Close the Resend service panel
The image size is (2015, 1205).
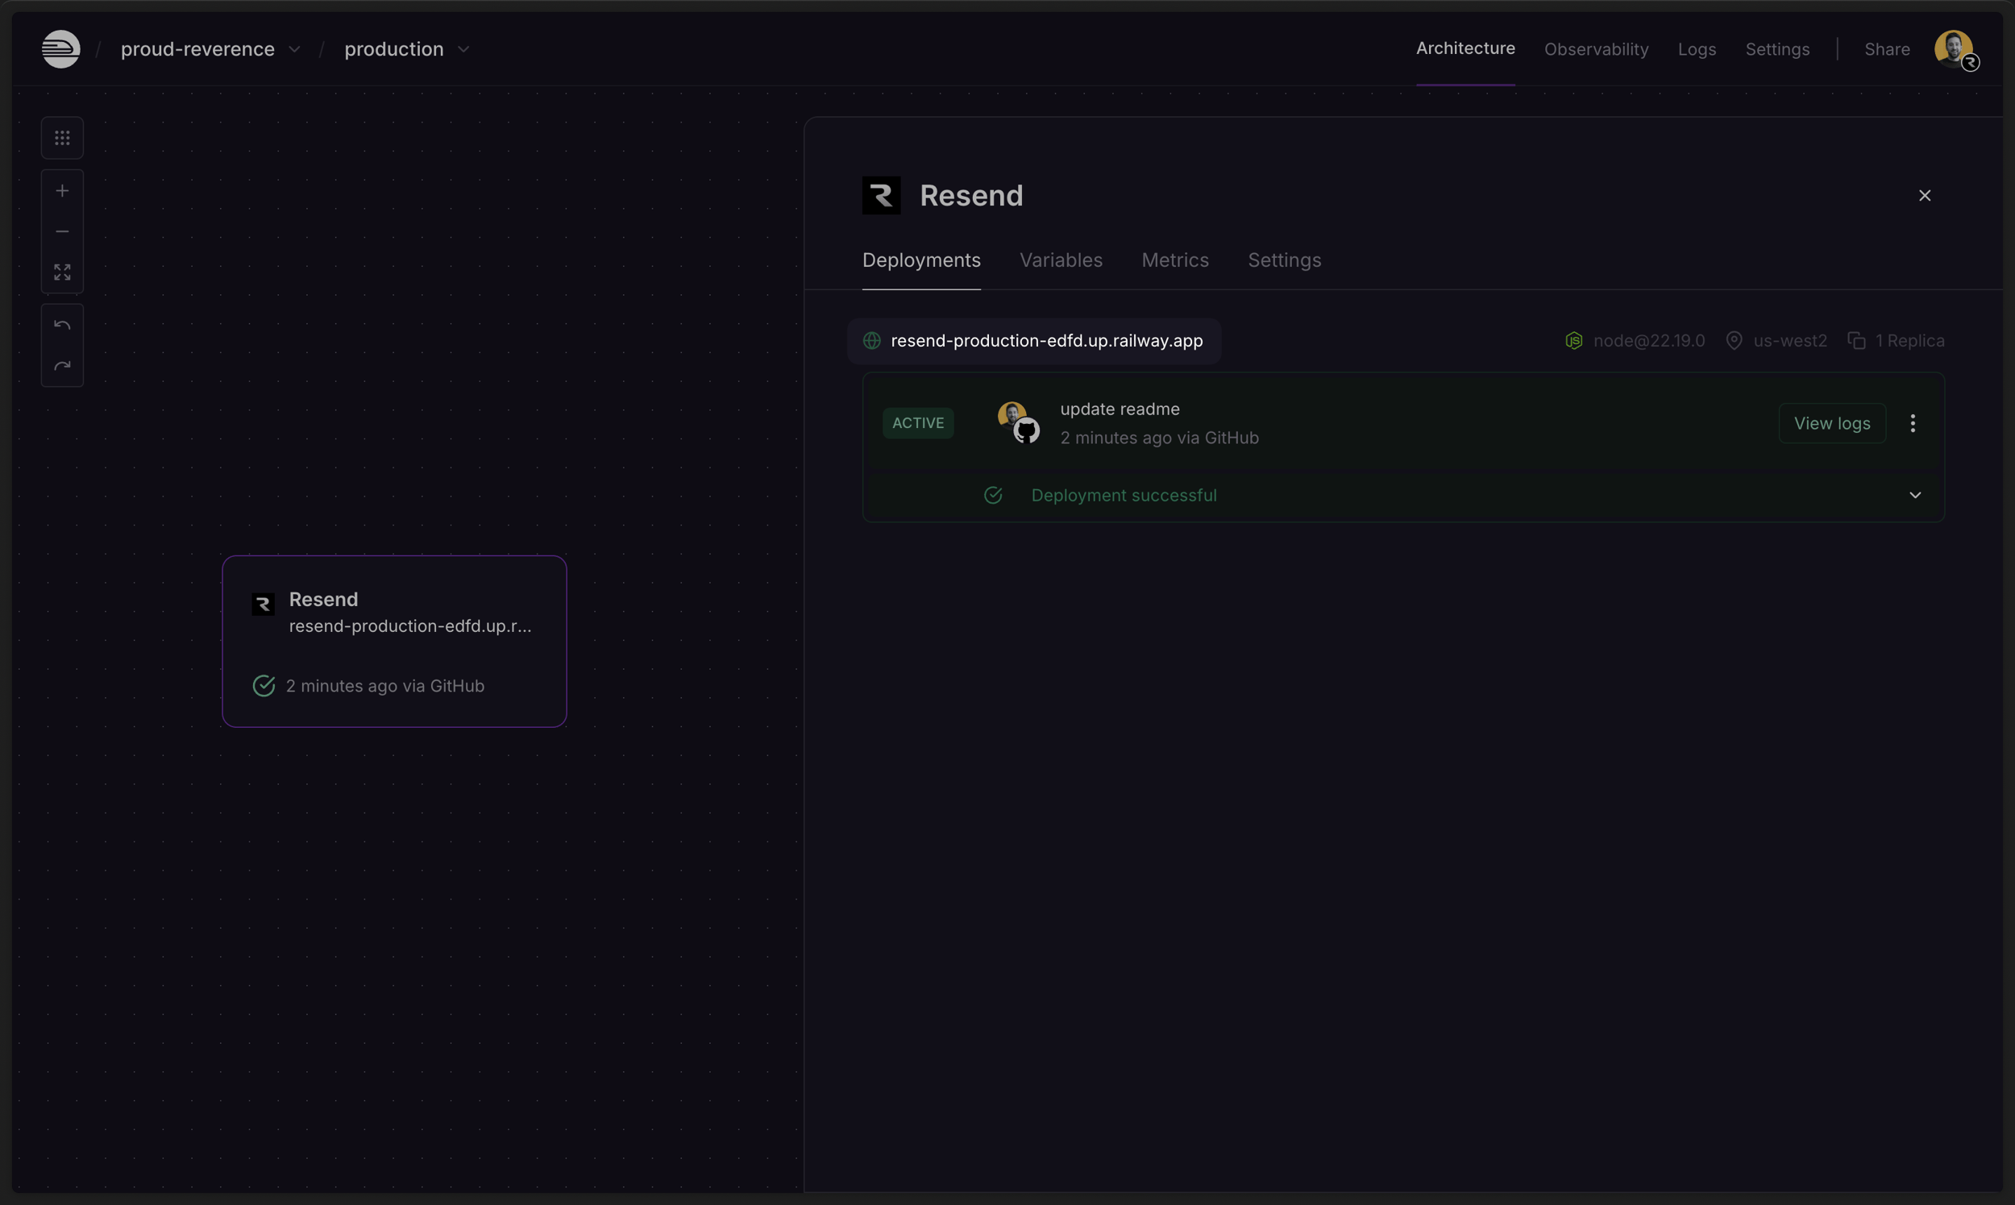coord(1924,196)
